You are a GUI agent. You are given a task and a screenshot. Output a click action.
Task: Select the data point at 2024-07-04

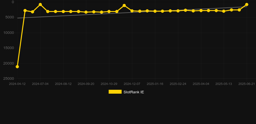click(40, 5)
